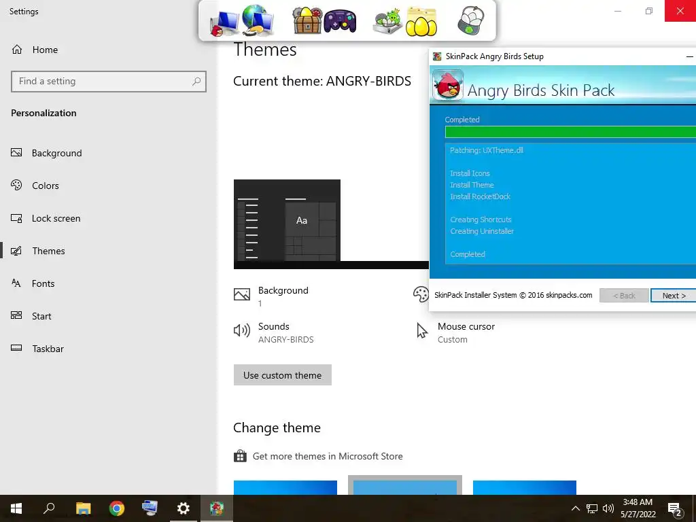Click the Mouse cursor arrow icon
The width and height of the screenshot is (696, 522).
(x=421, y=330)
